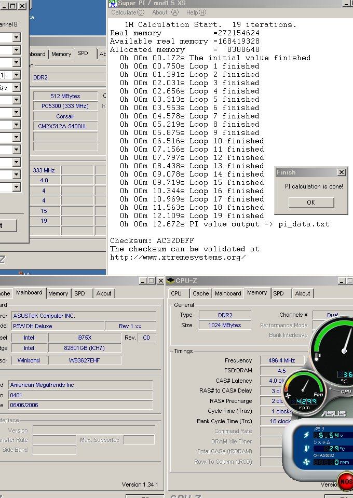Open the first dropdown under 'annel B' label

(17, 37)
